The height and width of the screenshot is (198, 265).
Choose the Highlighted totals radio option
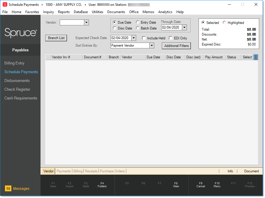click(x=225, y=23)
